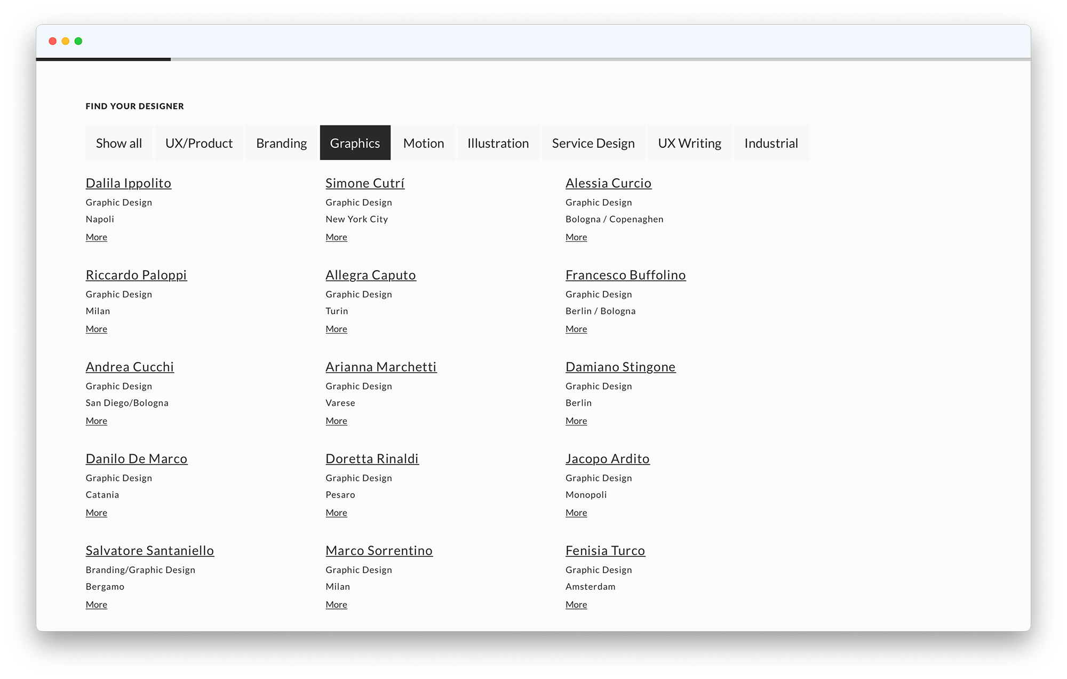Click the Amsterdam location text

[x=591, y=586]
